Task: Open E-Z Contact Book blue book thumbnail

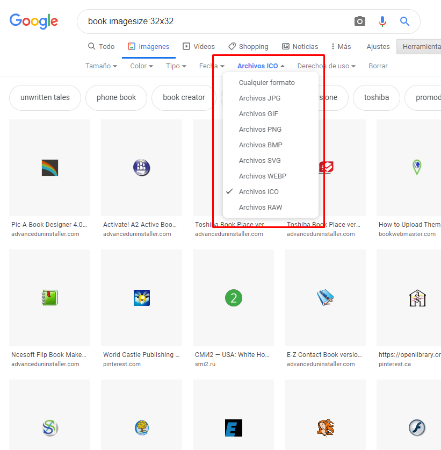Action: point(325,298)
